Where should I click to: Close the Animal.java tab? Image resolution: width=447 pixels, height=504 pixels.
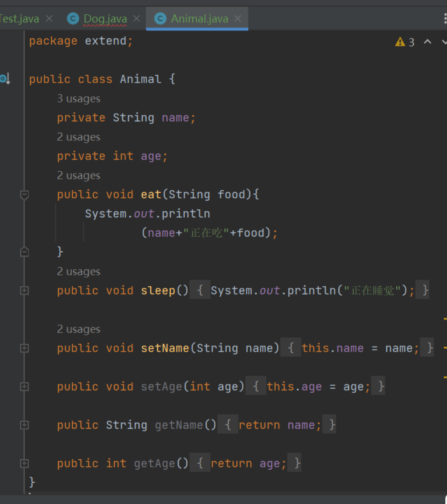tap(238, 19)
